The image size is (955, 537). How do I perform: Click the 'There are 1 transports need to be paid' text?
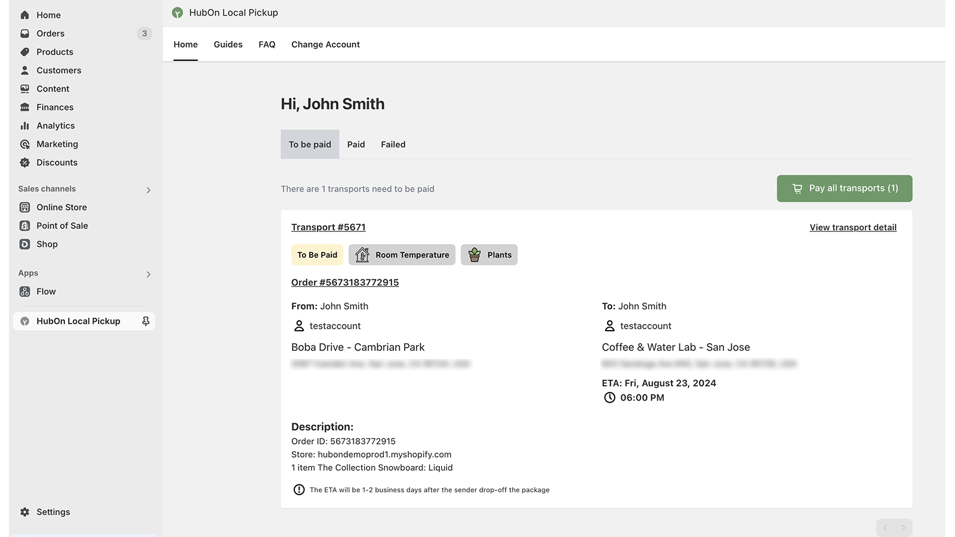click(358, 189)
